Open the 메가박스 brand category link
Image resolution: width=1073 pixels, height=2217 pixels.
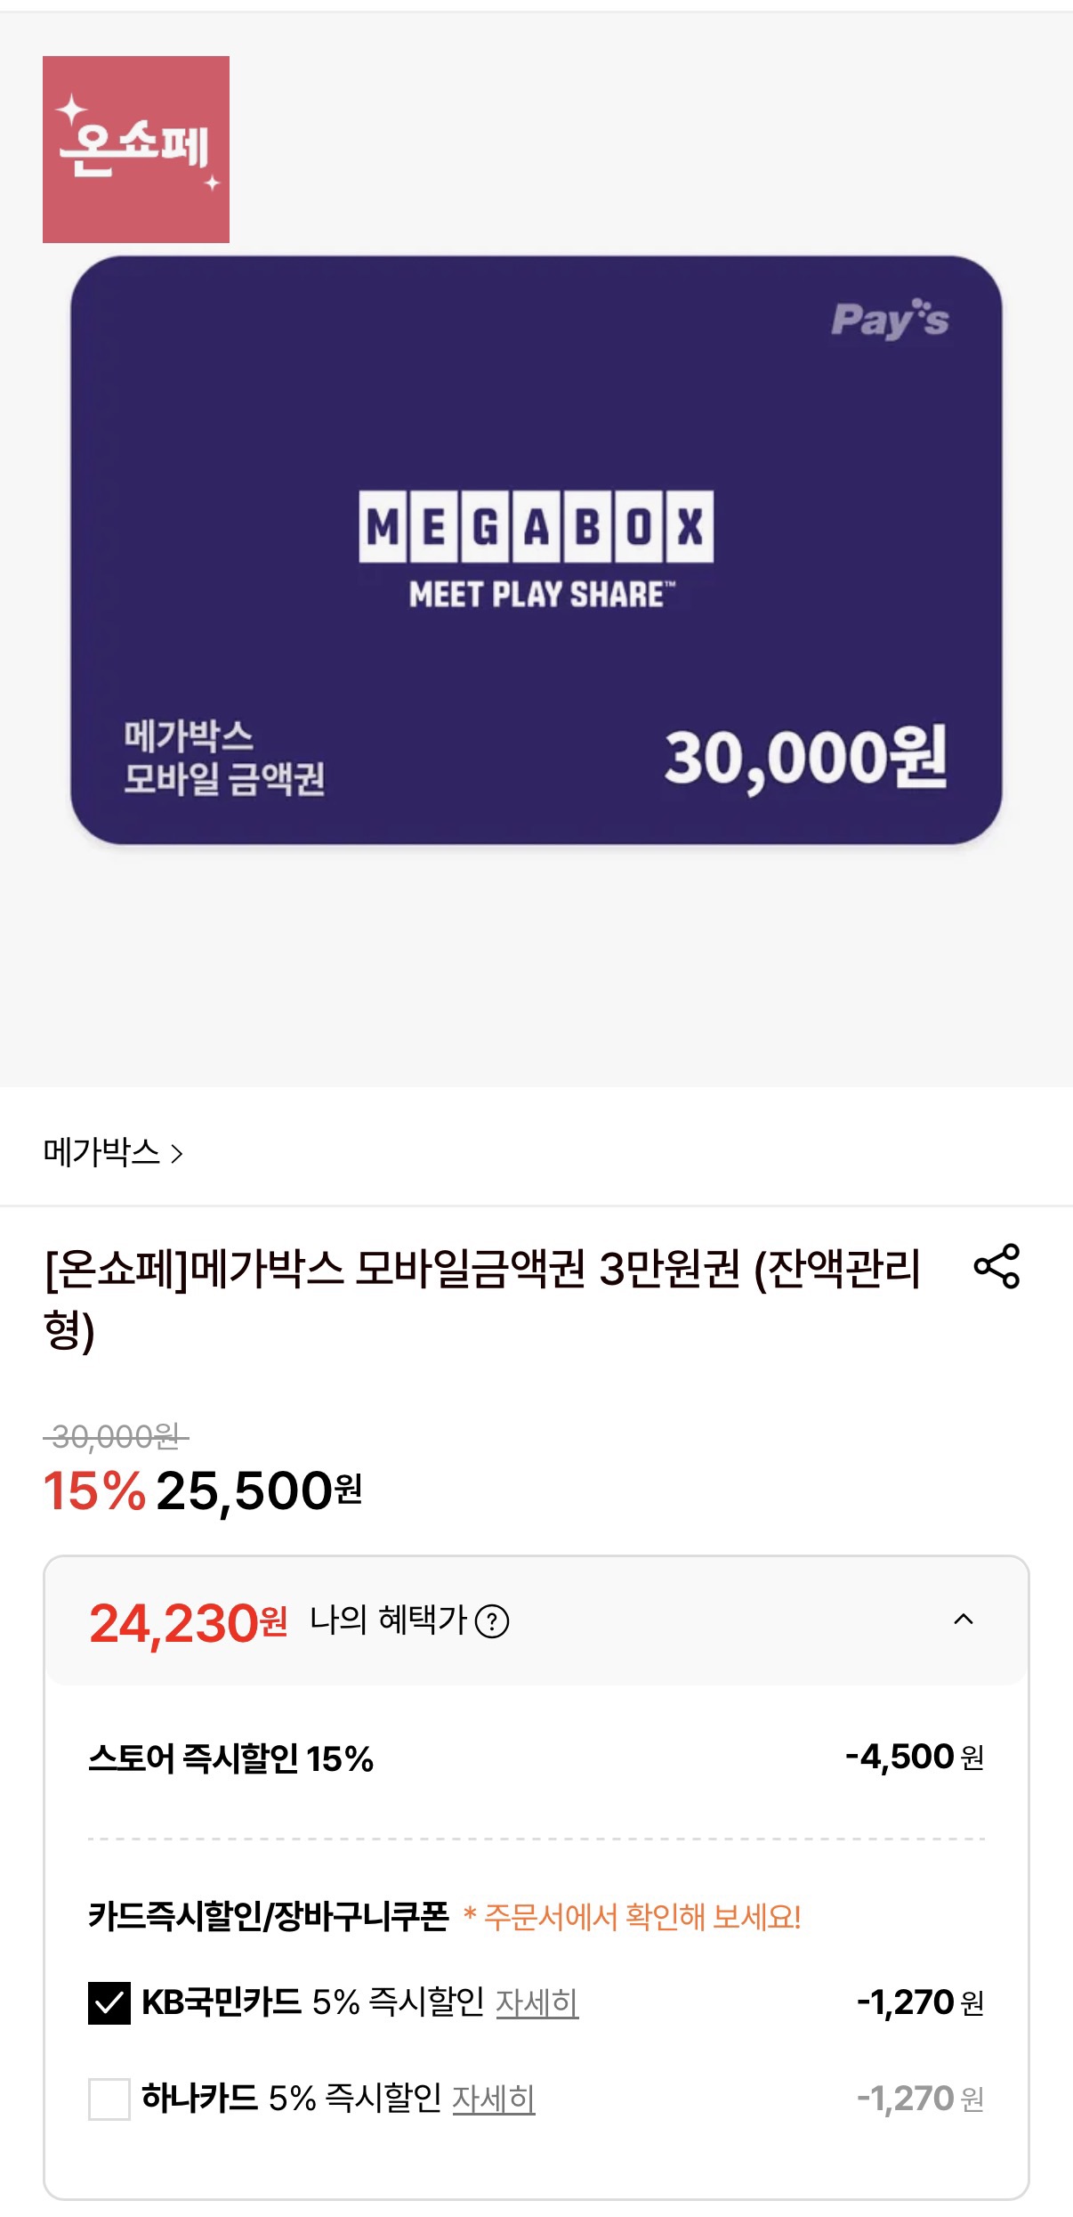coord(101,1152)
